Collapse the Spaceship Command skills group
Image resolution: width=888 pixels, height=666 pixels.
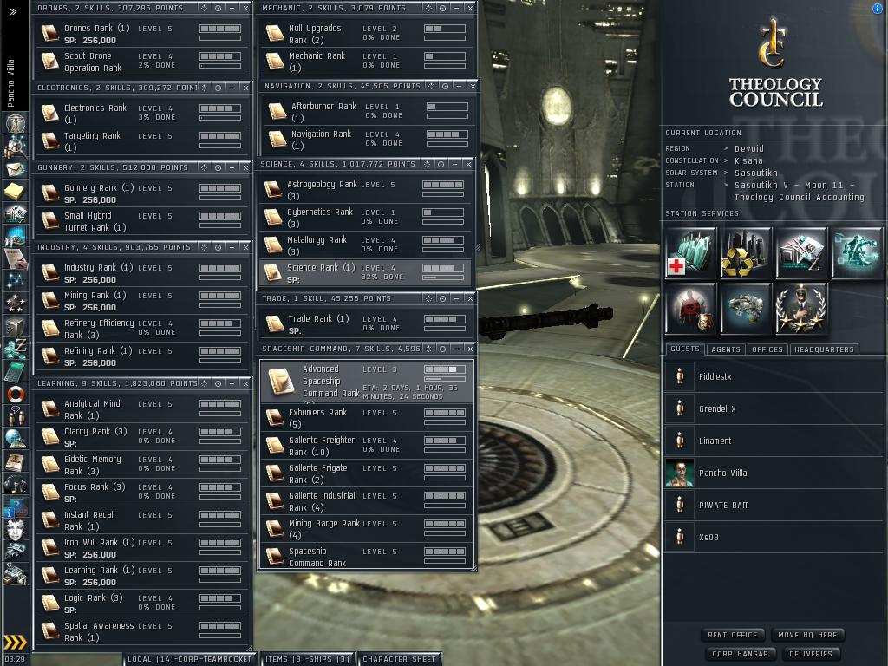pyautogui.click(x=456, y=349)
